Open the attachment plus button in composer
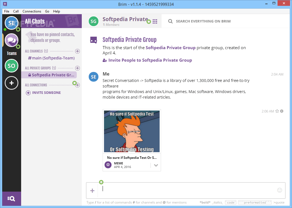The height and width of the screenshot is (208, 292). (92, 191)
